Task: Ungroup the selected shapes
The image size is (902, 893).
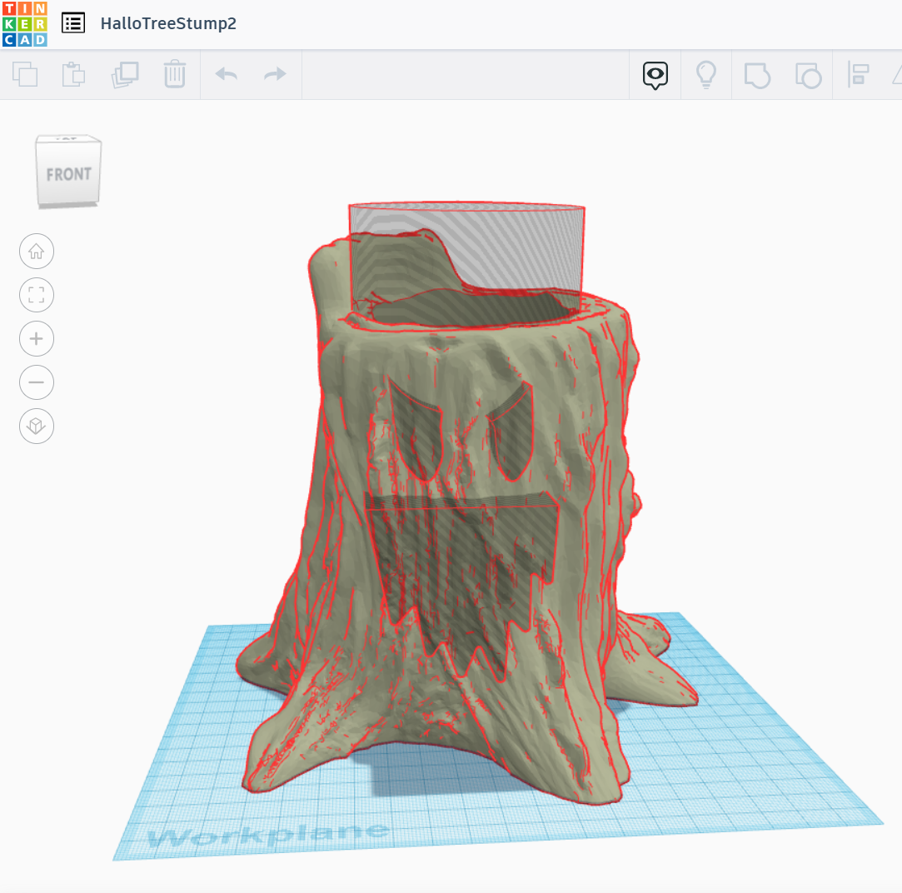Action: 807,75
